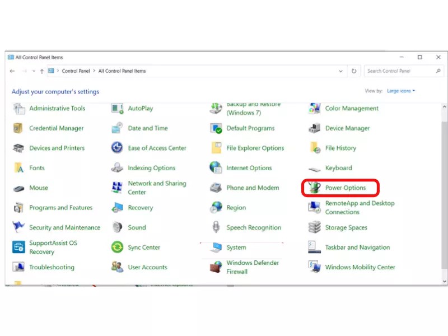Open the User Accounts link
This screenshot has height=336, width=448.
coord(147,267)
